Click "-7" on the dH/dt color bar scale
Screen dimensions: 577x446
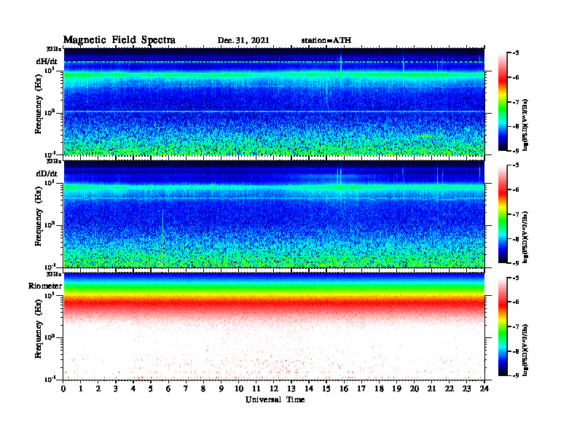[516, 102]
